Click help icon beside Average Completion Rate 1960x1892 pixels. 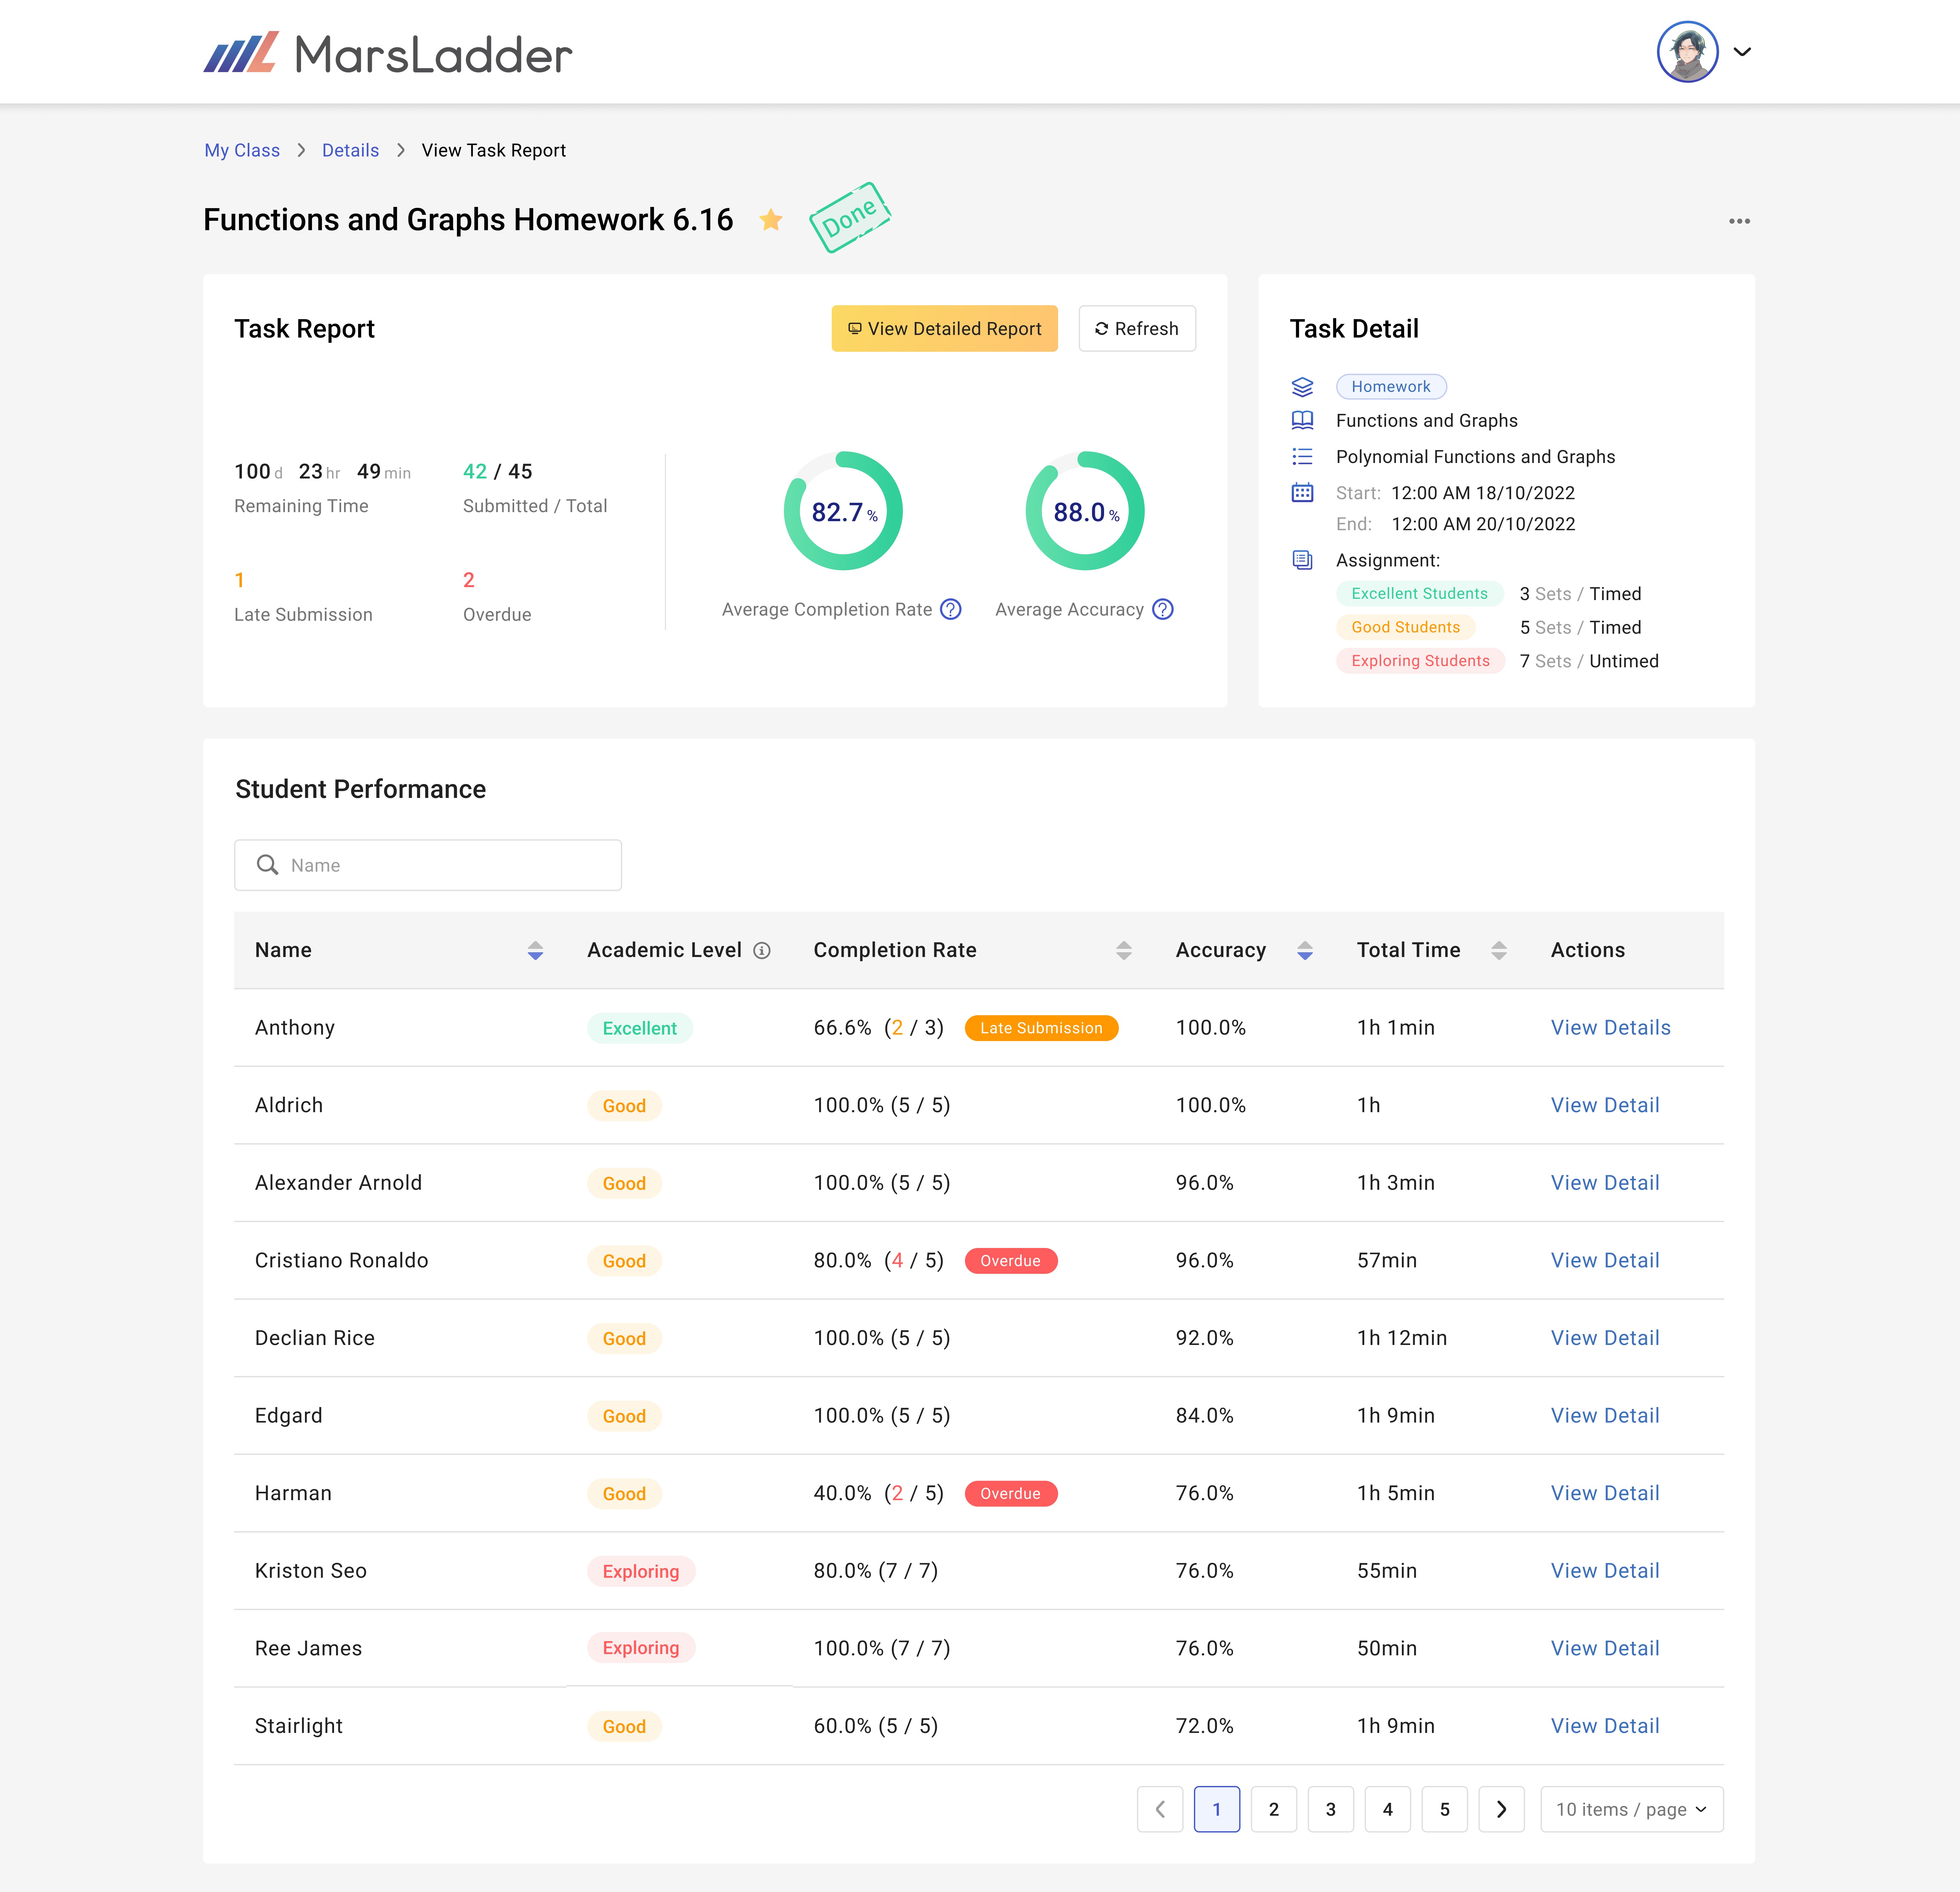coord(951,609)
